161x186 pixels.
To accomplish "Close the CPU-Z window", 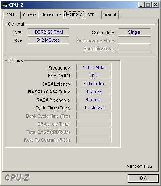I will 156,5.
